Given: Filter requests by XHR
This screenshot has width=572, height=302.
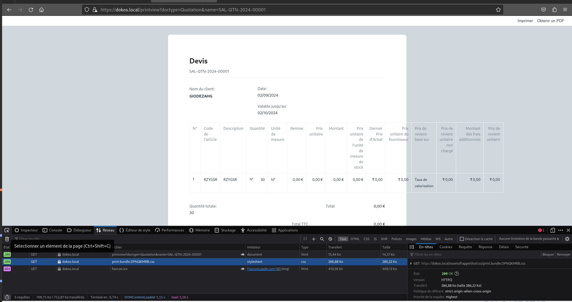Looking at the screenshot, I should (x=384, y=239).
